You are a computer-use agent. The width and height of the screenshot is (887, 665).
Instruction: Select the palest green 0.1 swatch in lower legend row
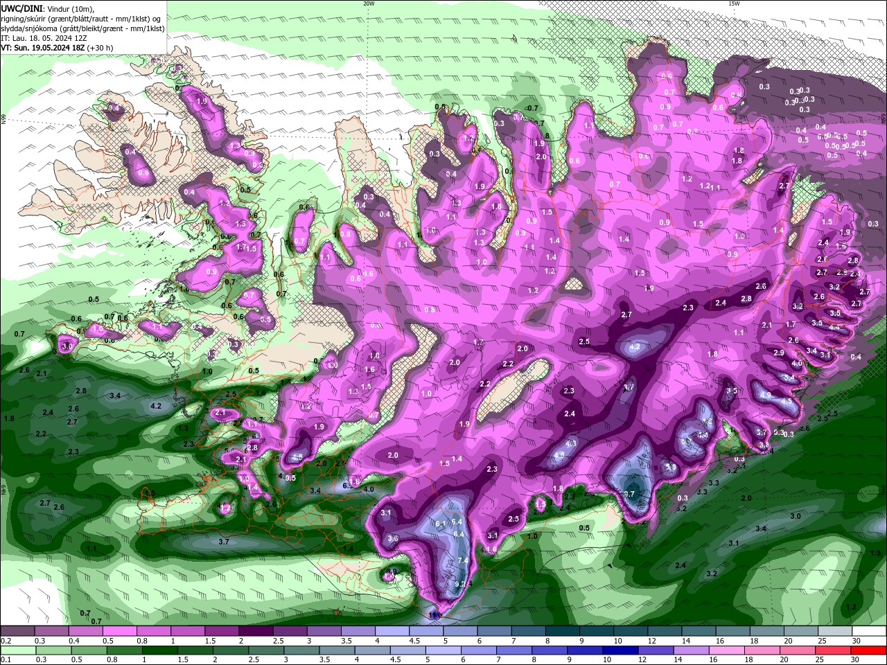(18, 650)
